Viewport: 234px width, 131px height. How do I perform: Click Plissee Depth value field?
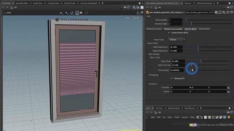click(177, 70)
